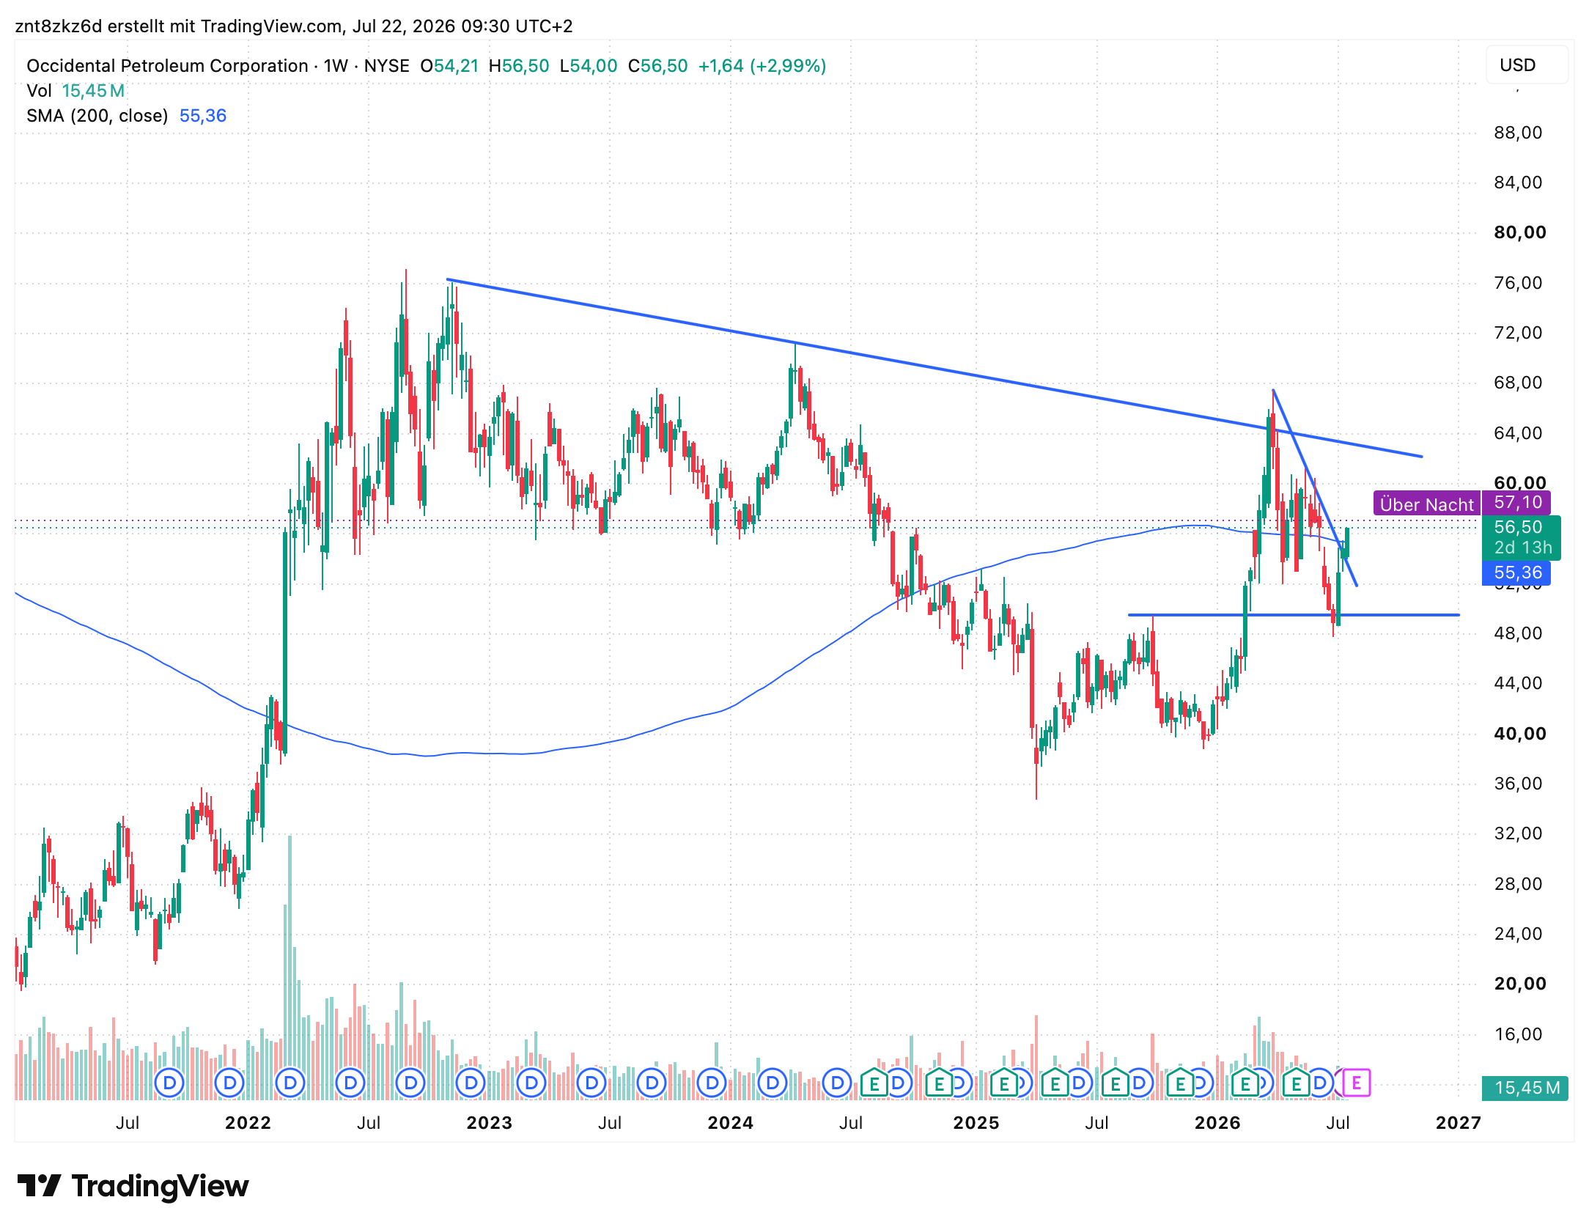Click the dividend marker of September 2022
Viewport: 1589px width, 1230px height.
[410, 1082]
